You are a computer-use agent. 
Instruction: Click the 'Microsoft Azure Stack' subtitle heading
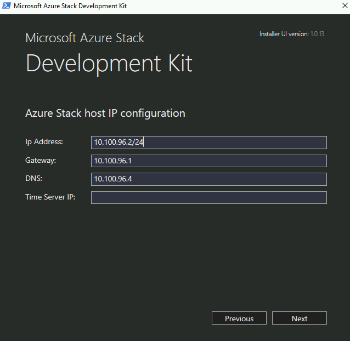[85, 38]
